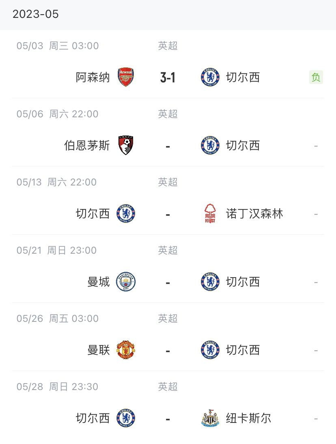
Task: Open team name 伯恩茅斯
Action: (x=87, y=146)
